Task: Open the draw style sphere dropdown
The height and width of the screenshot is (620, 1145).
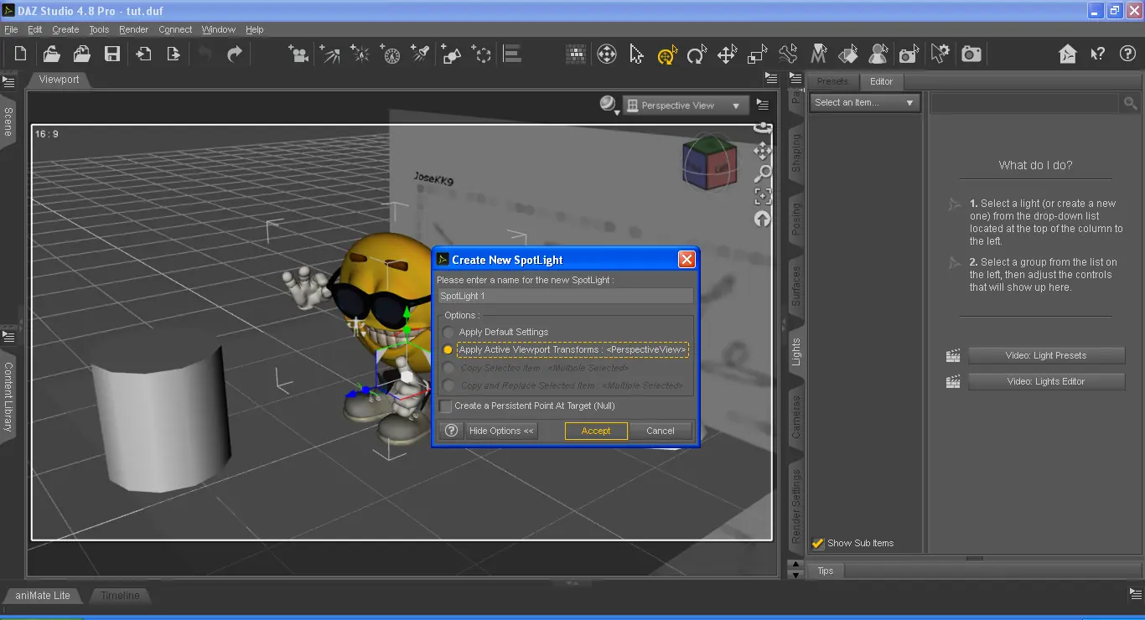Action: click(609, 105)
